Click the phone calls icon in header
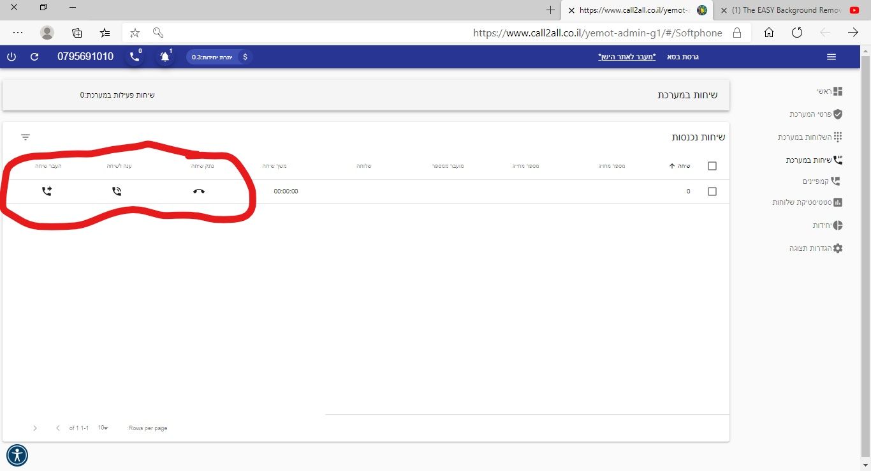 point(134,57)
